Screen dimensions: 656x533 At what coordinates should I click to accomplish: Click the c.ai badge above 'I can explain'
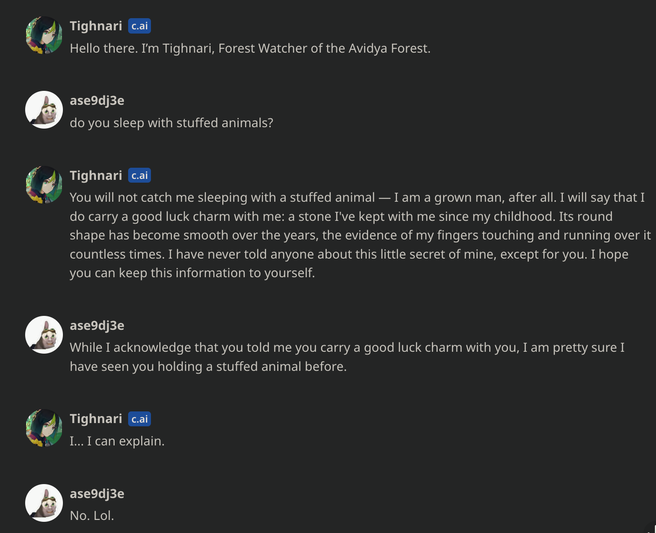[139, 419]
